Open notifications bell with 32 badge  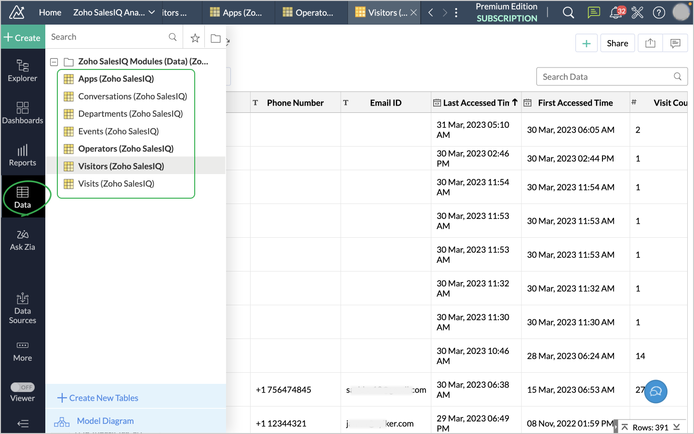click(x=617, y=13)
